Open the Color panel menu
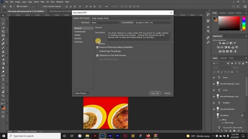 point(246,13)
